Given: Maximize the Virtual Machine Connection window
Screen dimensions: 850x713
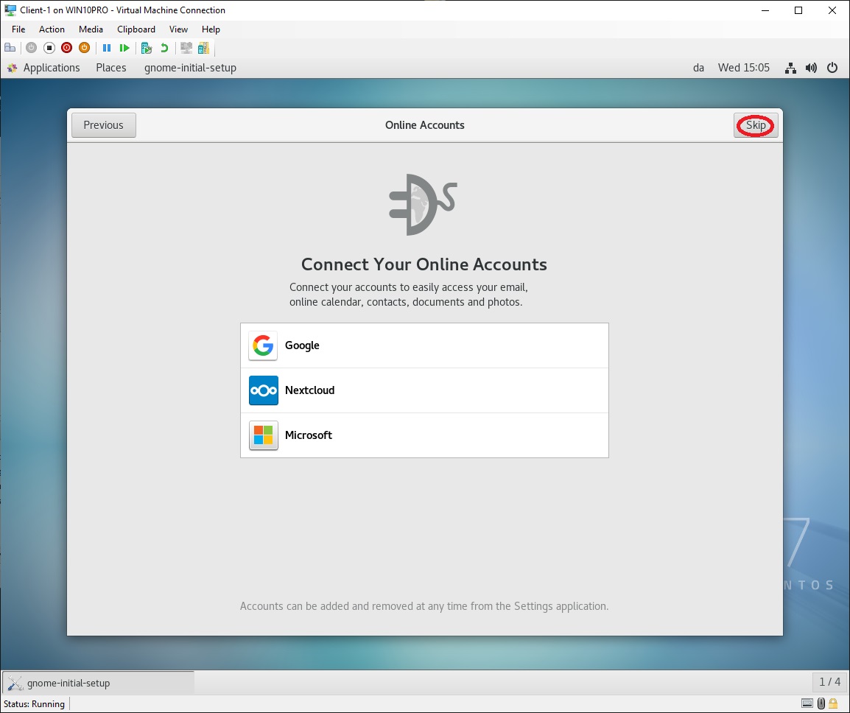Looking at the screenshot, I should pyautogui.click(x=798, y=10).
